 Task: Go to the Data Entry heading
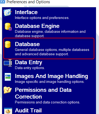pos(29,62)
